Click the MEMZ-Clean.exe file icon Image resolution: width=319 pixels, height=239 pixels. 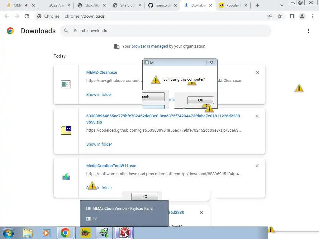click(x=66, y=84)
